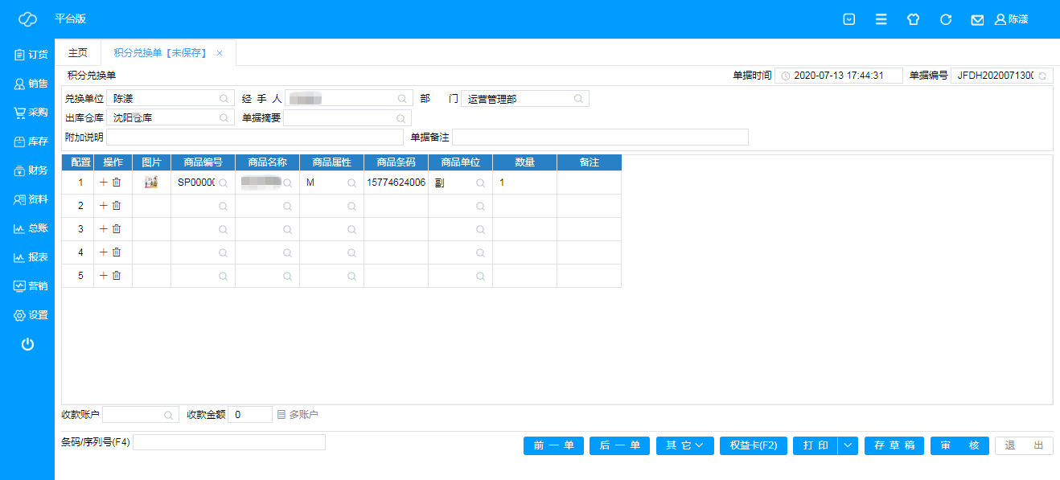Screen dimensions: 1060x480
Task: Open the hamburger menu icon in top bar
Action: [881, 19]
